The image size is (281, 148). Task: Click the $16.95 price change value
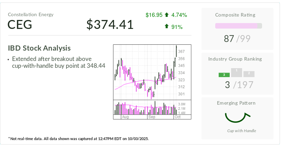pos(154,15)
